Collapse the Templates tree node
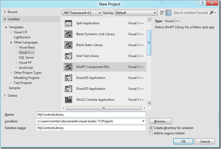 (6, 27)
